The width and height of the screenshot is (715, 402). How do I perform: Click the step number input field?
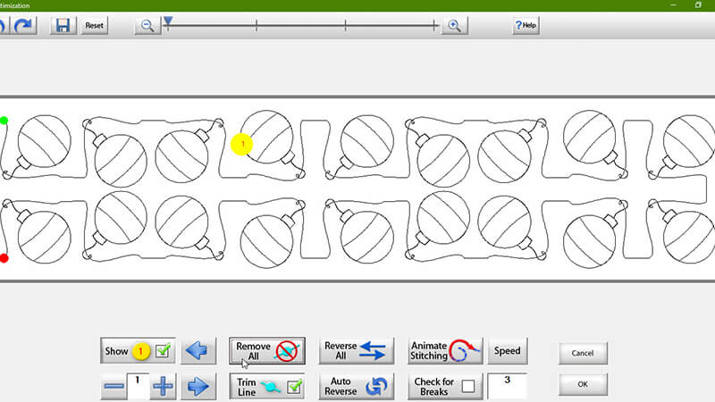138,385
